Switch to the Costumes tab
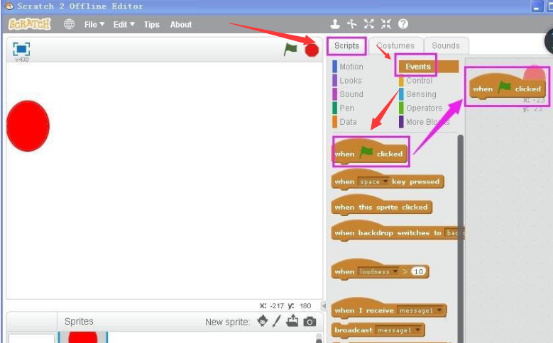553x343 pixels. tap(395, 46)
